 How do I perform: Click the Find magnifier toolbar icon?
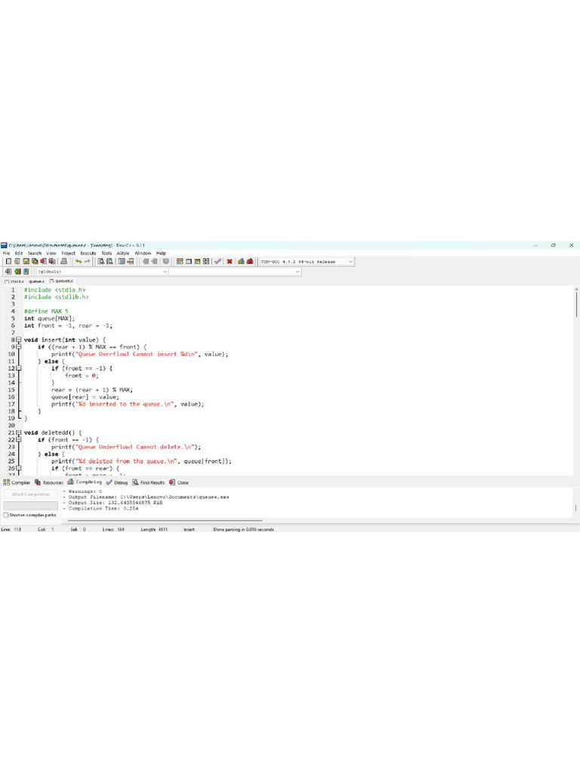click(x=101, y=262)
